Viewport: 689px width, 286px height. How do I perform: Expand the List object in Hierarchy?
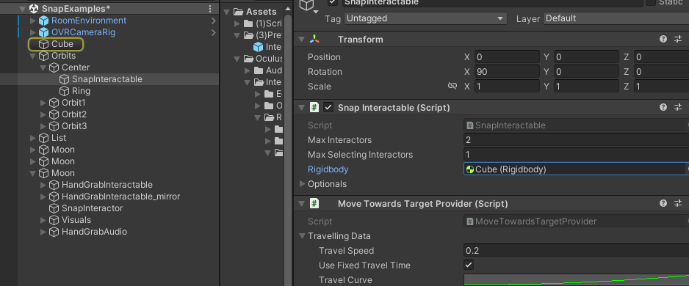(32, 138)
